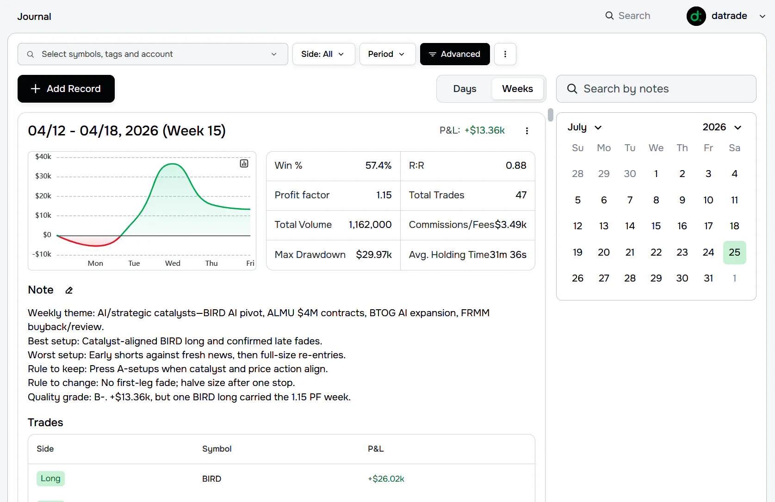Screen dimensions: 775x502
Task: Click the Profit factor 1.15 value
Action: point(384,195)
